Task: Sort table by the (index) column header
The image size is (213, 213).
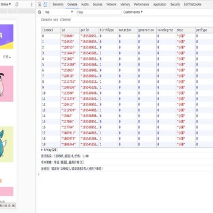Action: point(51,30)
